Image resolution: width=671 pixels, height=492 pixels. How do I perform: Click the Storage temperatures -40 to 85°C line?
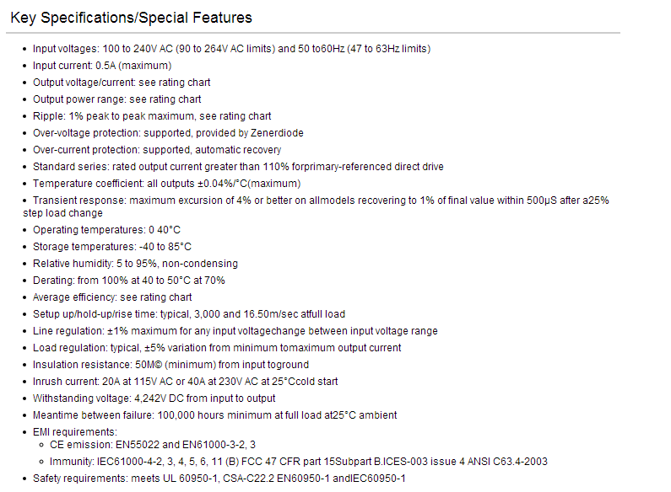tap(112, 247)
